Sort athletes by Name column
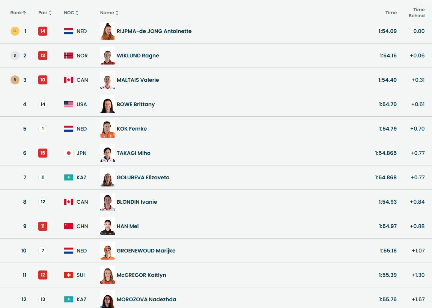This screenshot has width=432, height=308. pos(109,13)
